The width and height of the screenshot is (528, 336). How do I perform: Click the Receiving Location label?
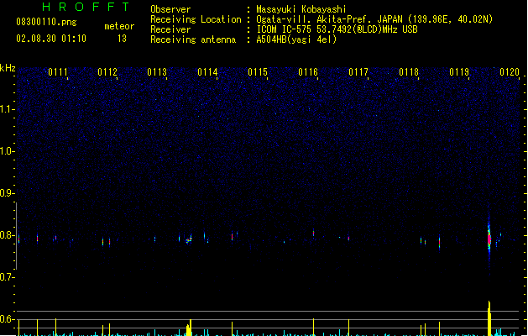point(196,19)
